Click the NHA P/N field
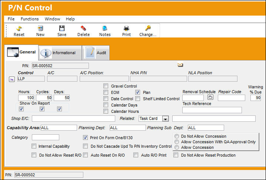 159,79
